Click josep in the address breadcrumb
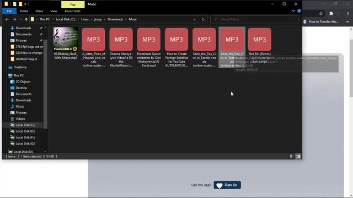This screenshot has height=198, width=353. (x=98, y=19)
